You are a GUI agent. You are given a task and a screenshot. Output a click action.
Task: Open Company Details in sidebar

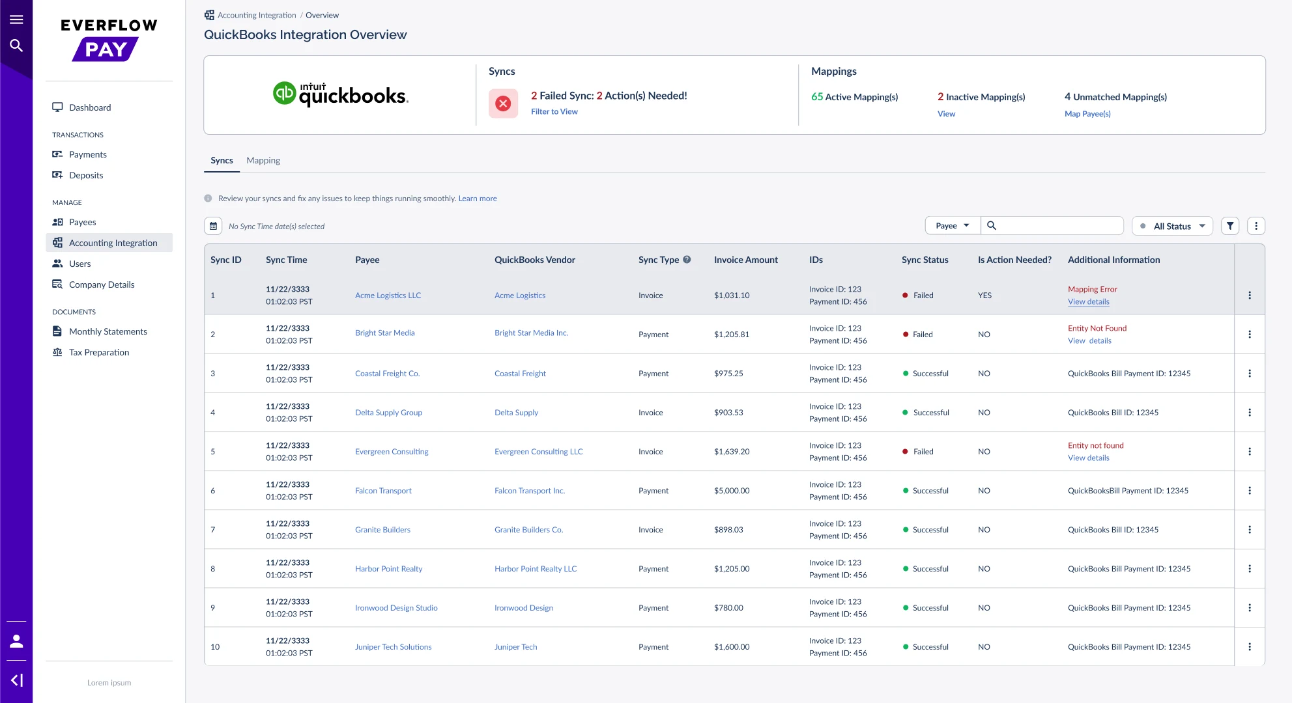109,284
